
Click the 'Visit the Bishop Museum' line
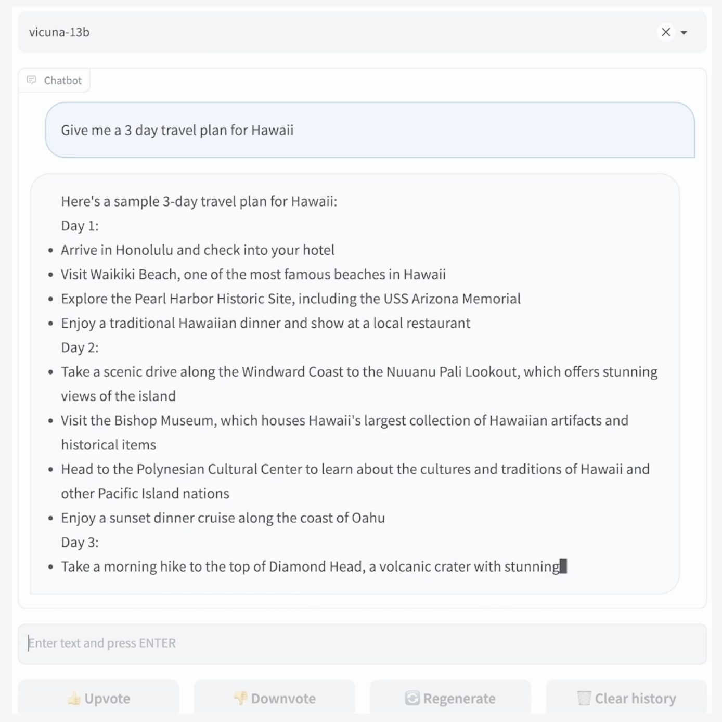(x=344, y=421)
